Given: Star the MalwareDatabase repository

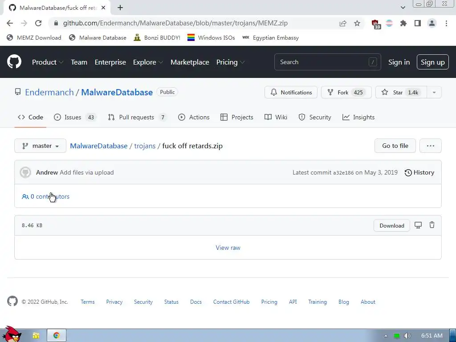Looking at the screenshot, I should click(x=401, y=93).
